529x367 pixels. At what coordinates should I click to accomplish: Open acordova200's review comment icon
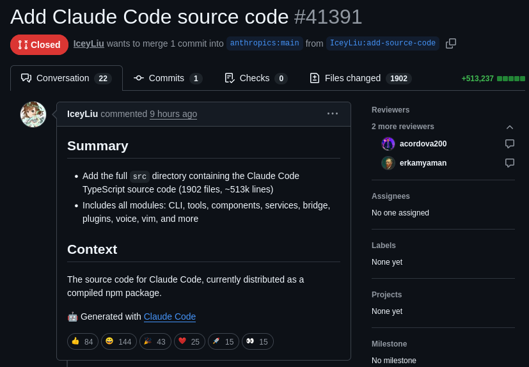point(509,144)
